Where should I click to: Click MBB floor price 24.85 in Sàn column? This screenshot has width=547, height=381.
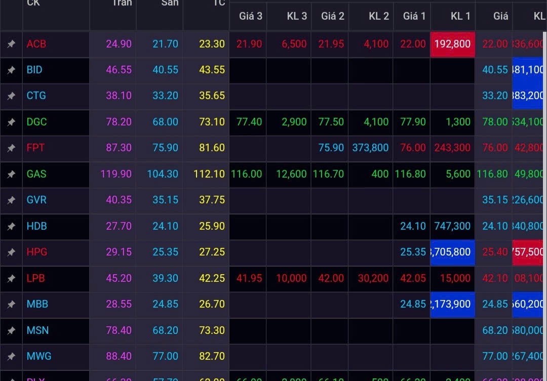[165, 304]
